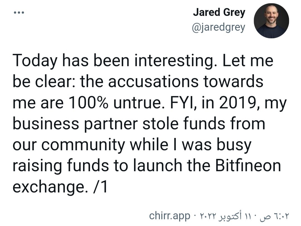Viewport: 301px width, 226px height.
Task: Click the 100% text in the tweet
Action: coord(88,103)
